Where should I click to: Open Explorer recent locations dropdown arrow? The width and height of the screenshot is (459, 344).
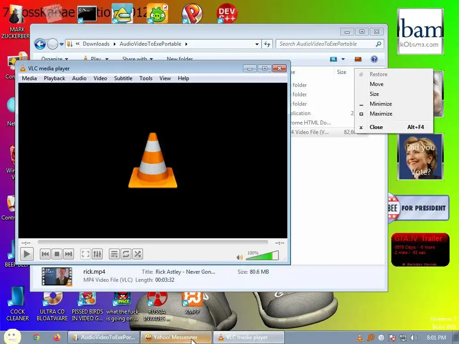(61, 44)
